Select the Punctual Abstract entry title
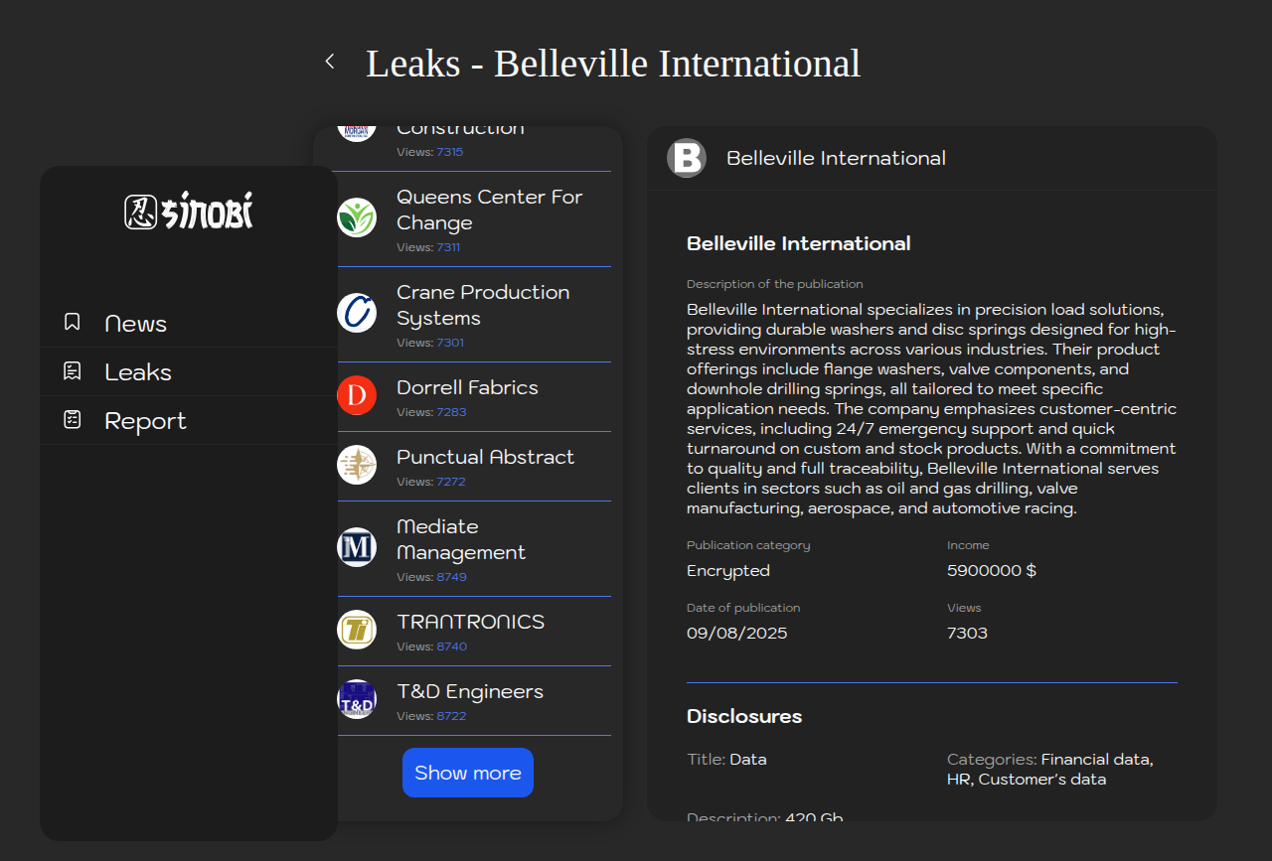1272x861 pixels. tap(485, 458)
